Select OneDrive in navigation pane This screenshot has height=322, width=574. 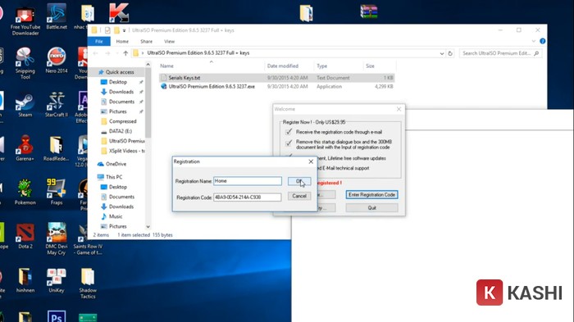point(116,164)
